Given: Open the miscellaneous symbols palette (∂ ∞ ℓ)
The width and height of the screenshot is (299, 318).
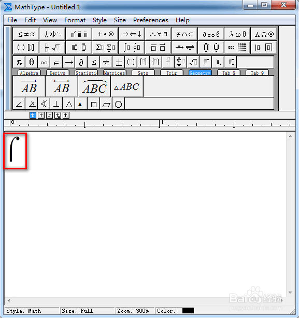Looking at the screenshot, I should click(211, 34).
